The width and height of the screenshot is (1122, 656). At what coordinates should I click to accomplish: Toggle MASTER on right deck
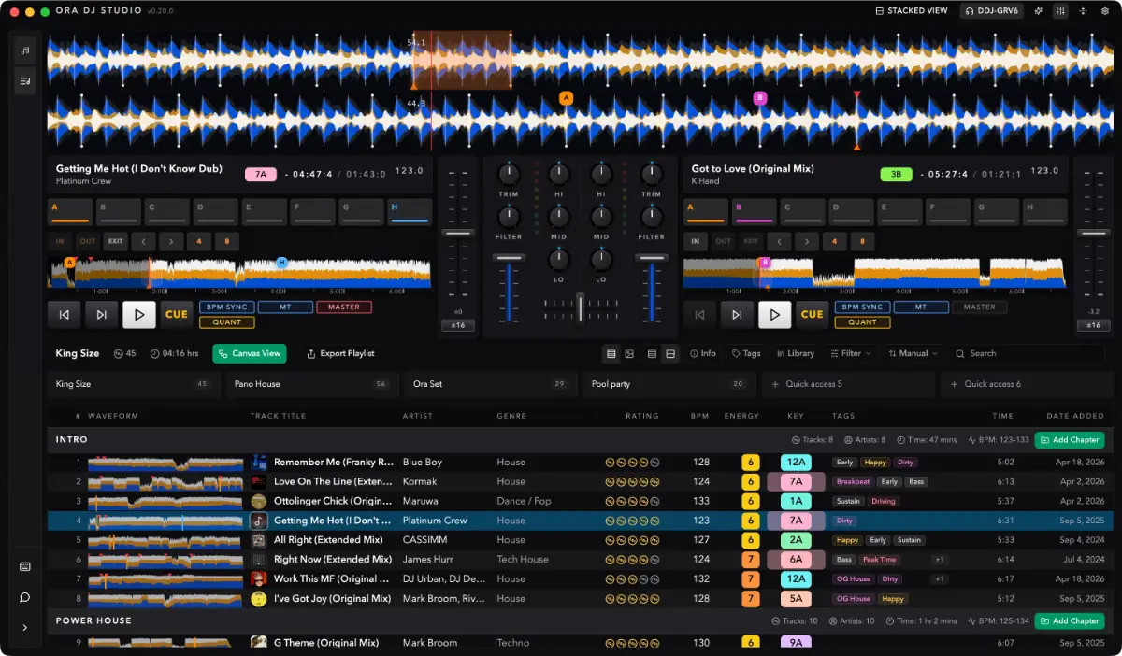pos(979,307)
